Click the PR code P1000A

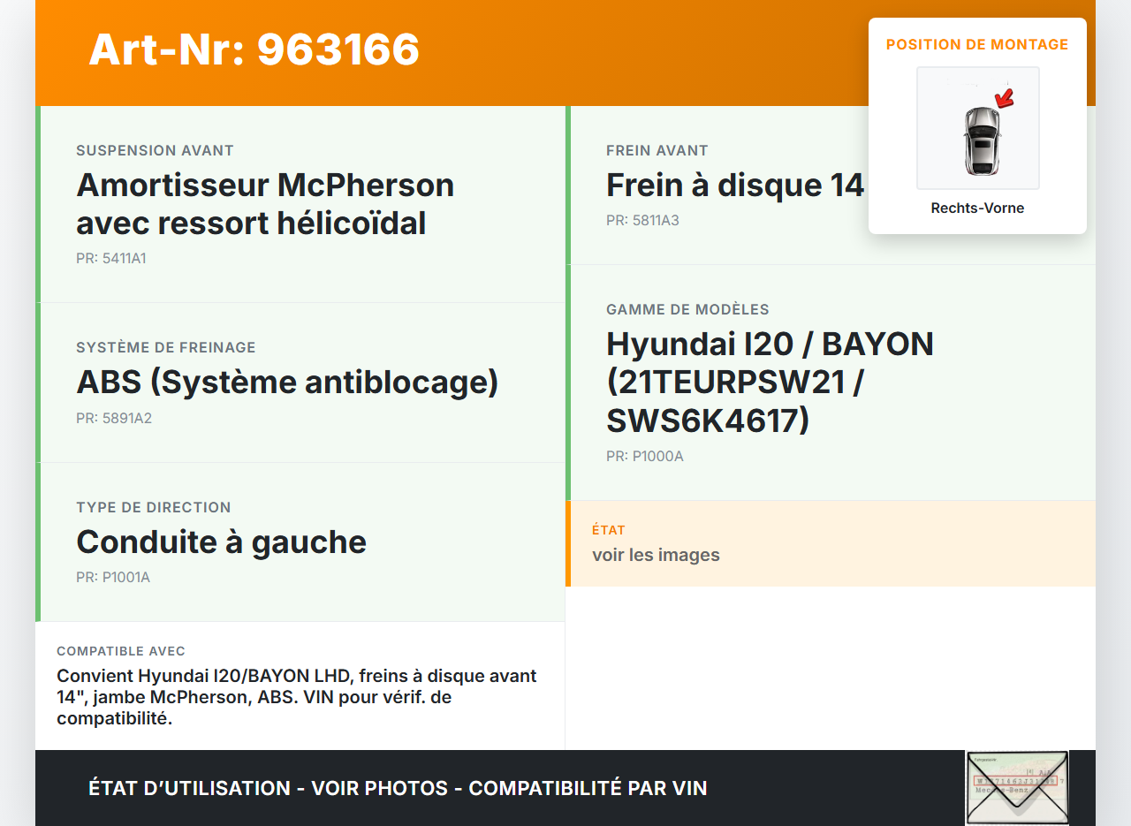click(x=645, y=457)
